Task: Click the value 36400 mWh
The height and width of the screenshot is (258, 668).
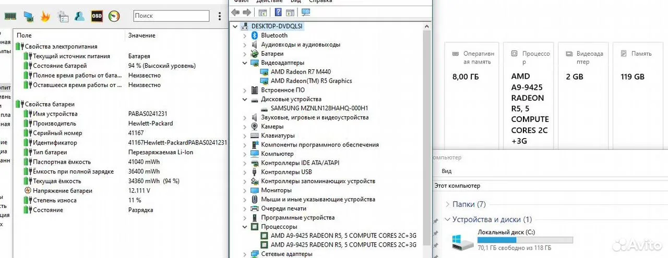Action: click(144, 171)
